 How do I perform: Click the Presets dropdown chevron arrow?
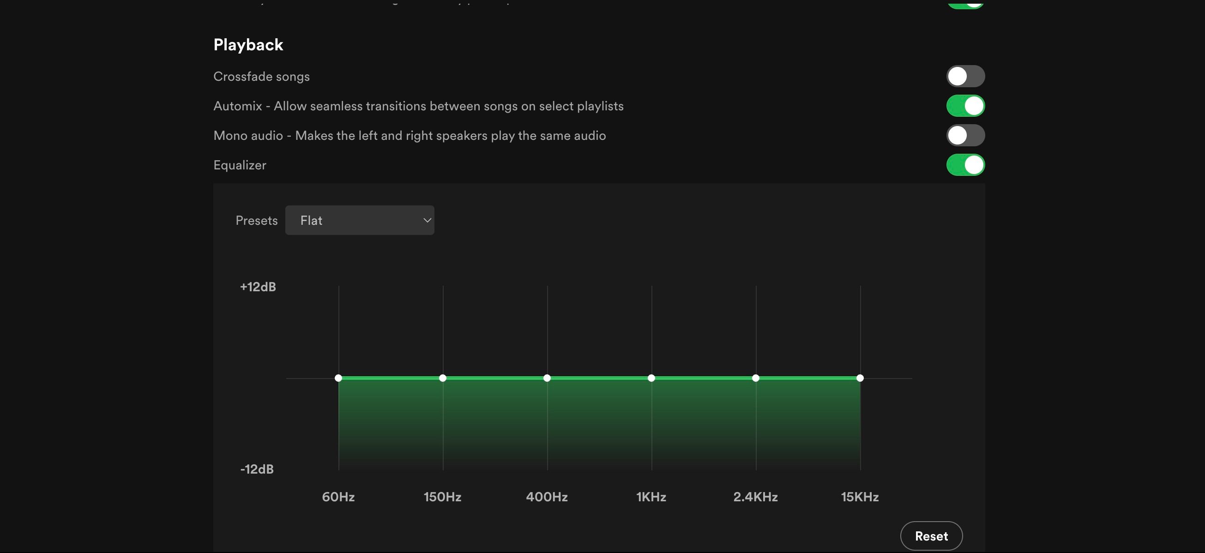pos(427,220)
